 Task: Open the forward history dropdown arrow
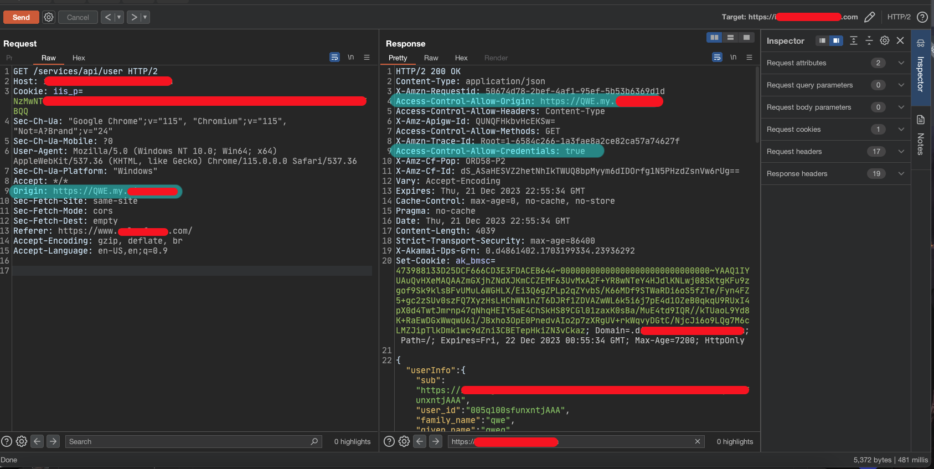click(145, 17)
